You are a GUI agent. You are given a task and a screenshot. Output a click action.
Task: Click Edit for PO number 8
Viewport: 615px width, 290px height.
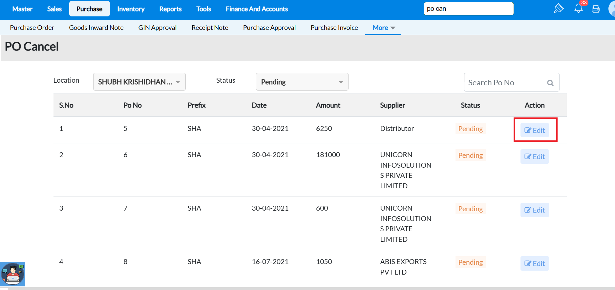click(x=534, y=263)
